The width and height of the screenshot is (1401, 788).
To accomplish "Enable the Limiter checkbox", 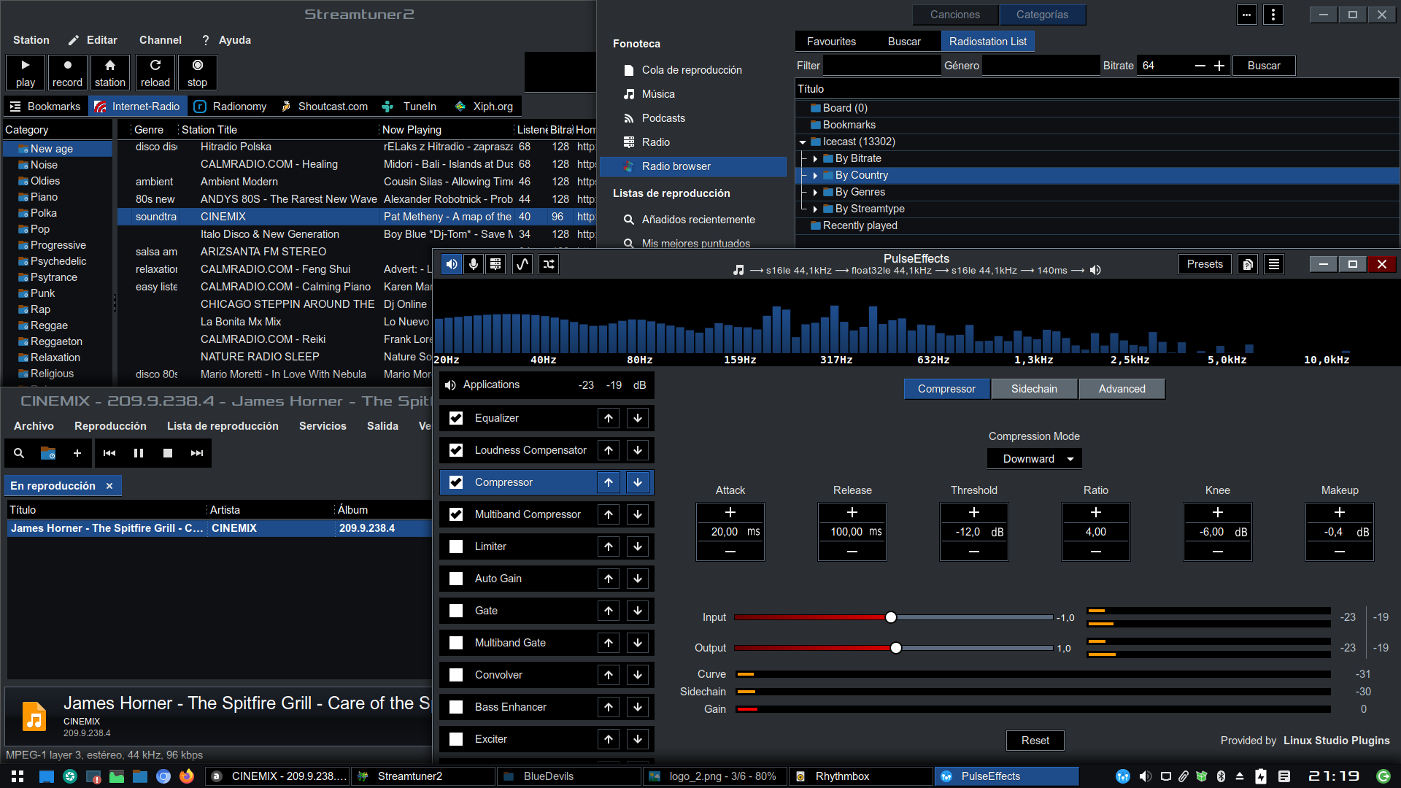I will coord(456,546).
